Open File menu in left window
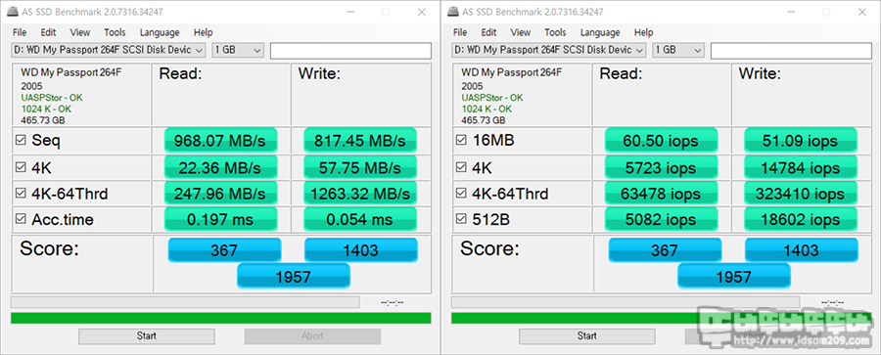881x355 pixels. [20, 32]
